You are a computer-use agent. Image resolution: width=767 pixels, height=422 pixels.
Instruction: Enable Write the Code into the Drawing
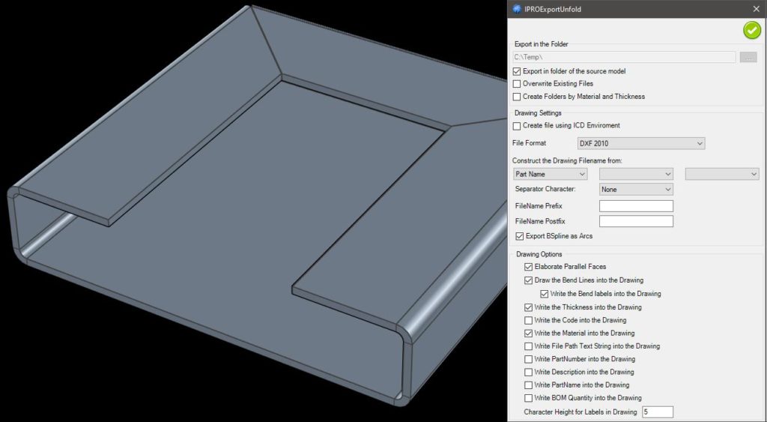click(x=528, y=320)
